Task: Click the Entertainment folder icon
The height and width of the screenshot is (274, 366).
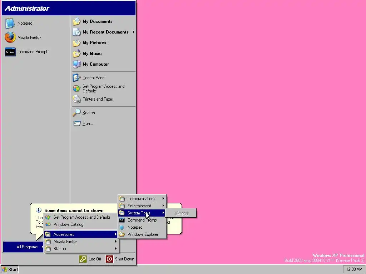Action: pos(122,206)
